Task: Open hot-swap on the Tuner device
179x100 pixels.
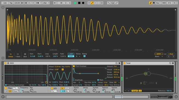Action: pyautogui.click(x=170, y=63)
